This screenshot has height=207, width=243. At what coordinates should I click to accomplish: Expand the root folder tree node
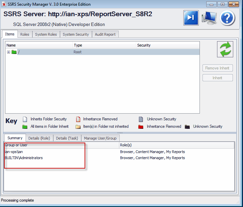[x=8, y=52]
